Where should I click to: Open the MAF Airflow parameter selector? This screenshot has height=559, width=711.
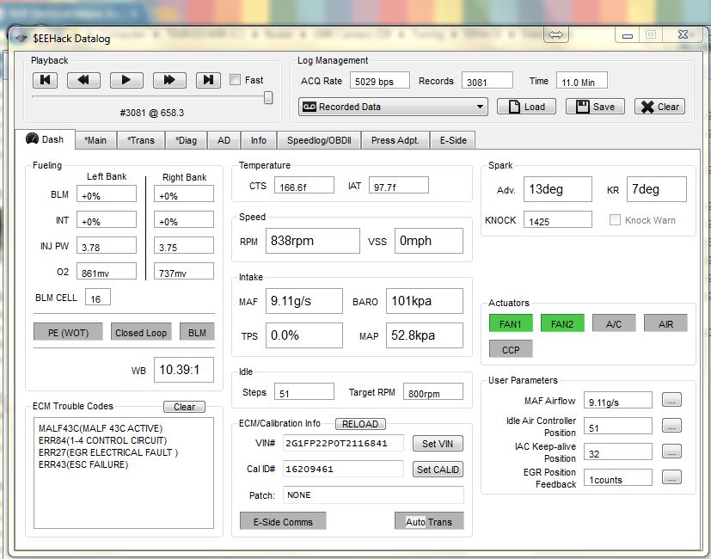coord(671,401)
